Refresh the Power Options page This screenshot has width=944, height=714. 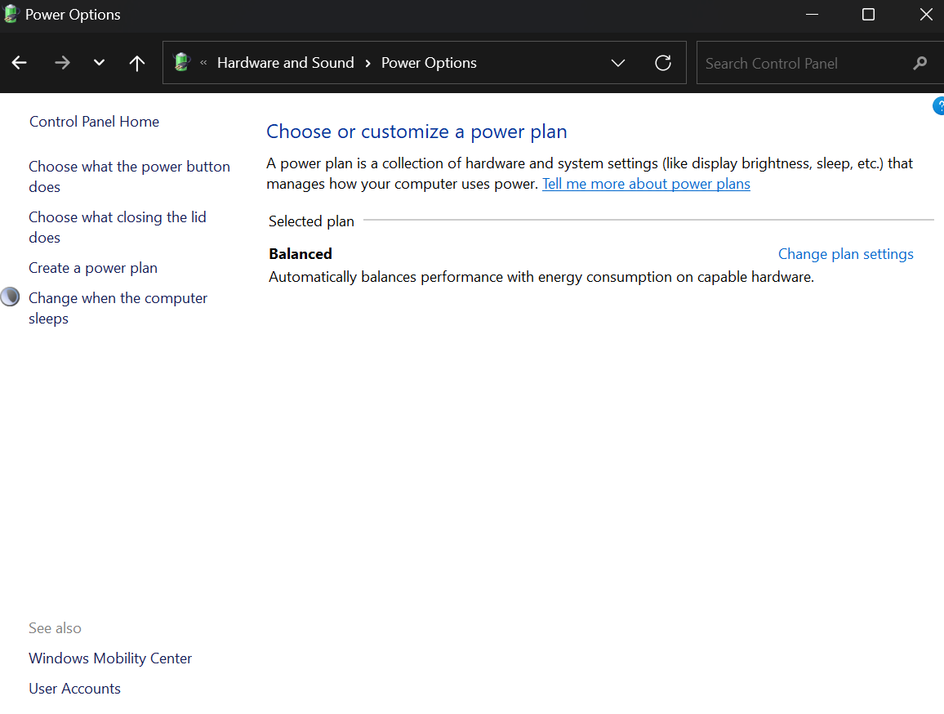click(x=663, y=63)
